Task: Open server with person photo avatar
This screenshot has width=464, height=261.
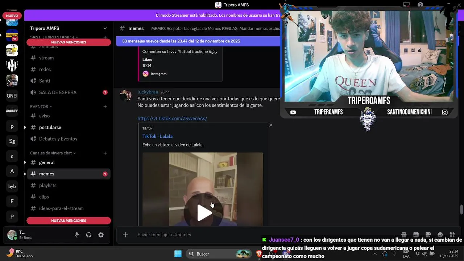Action: click(x=12, y=80)
